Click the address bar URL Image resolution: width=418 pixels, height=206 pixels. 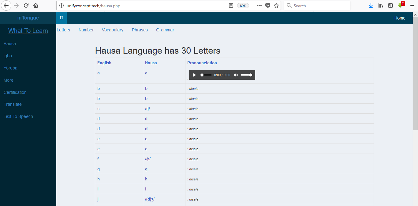pos(93,6)
